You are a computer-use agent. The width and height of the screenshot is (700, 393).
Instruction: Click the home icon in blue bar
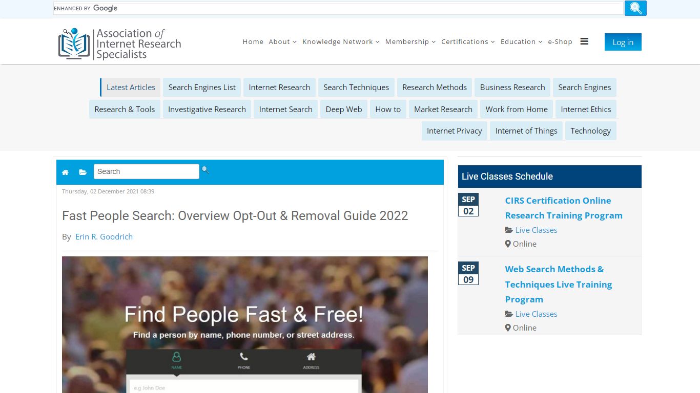tap(65, 172)
